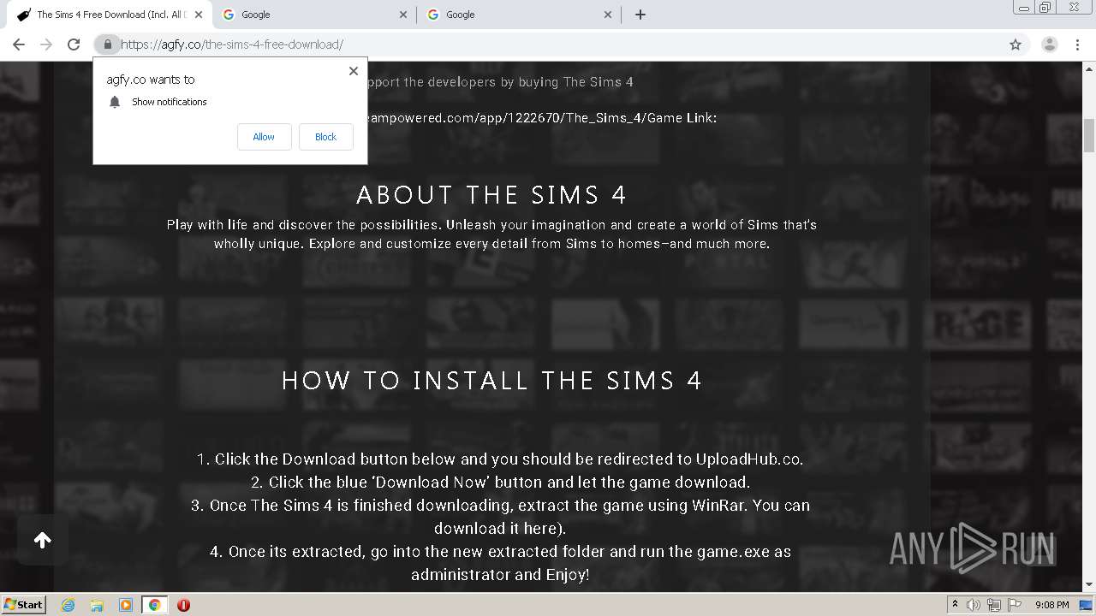
Task: Grab the page vertical scrollbar thumb
Action: coord(1089,135)
